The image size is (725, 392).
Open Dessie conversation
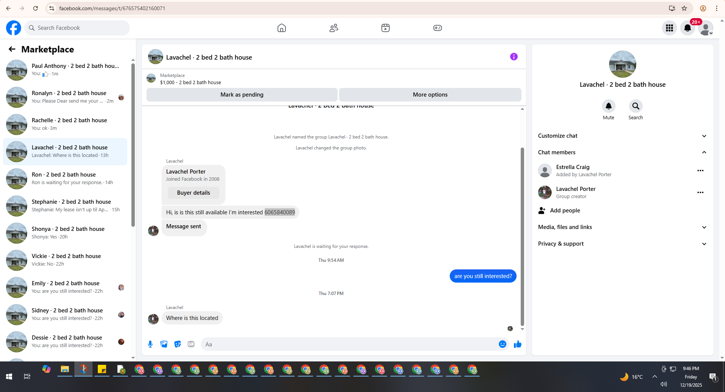[x=65, y=341]
